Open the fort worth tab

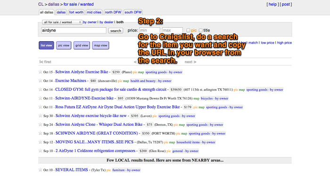pyautogui.click(x=76, y=12)
